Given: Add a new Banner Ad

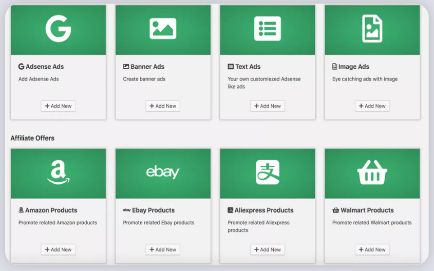Looking at the screenshot, I should pyautogui.click(x=163, y=106).
